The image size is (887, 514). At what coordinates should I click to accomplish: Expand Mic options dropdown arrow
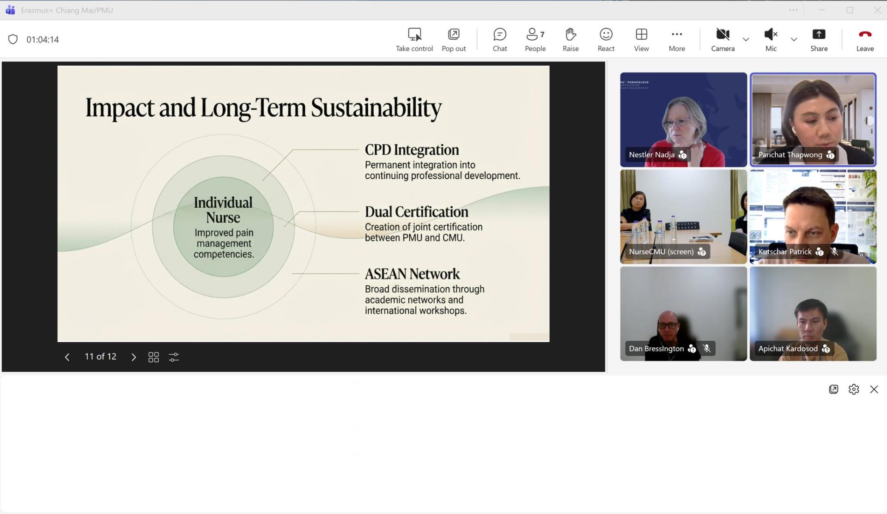tap(794, 40)
